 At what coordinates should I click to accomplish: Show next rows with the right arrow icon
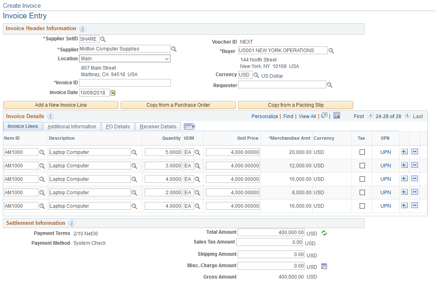coord(407,116)
